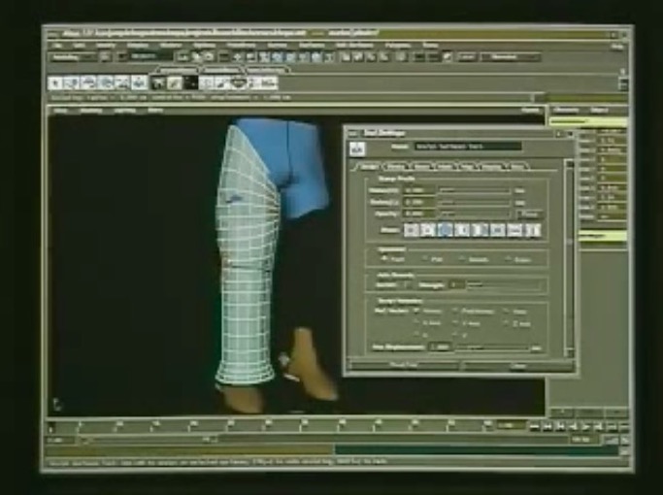
Task: Set reference vector to Z Axis
Action: click(509, 324)
